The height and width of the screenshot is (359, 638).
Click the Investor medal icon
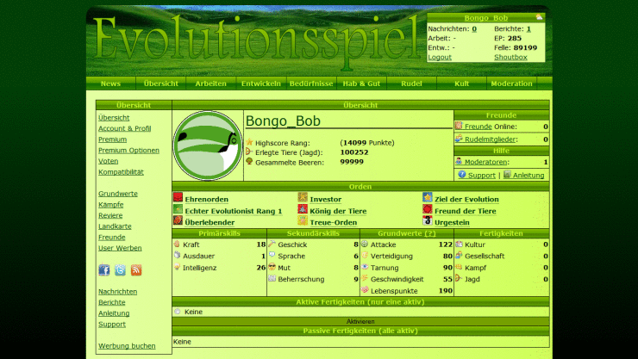coord(303,198)
